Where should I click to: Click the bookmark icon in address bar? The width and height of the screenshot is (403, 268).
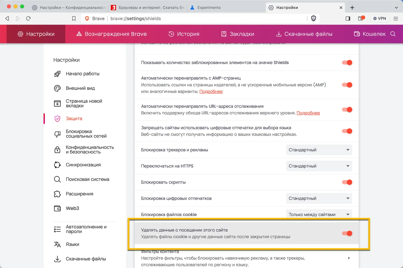[74, 19]
